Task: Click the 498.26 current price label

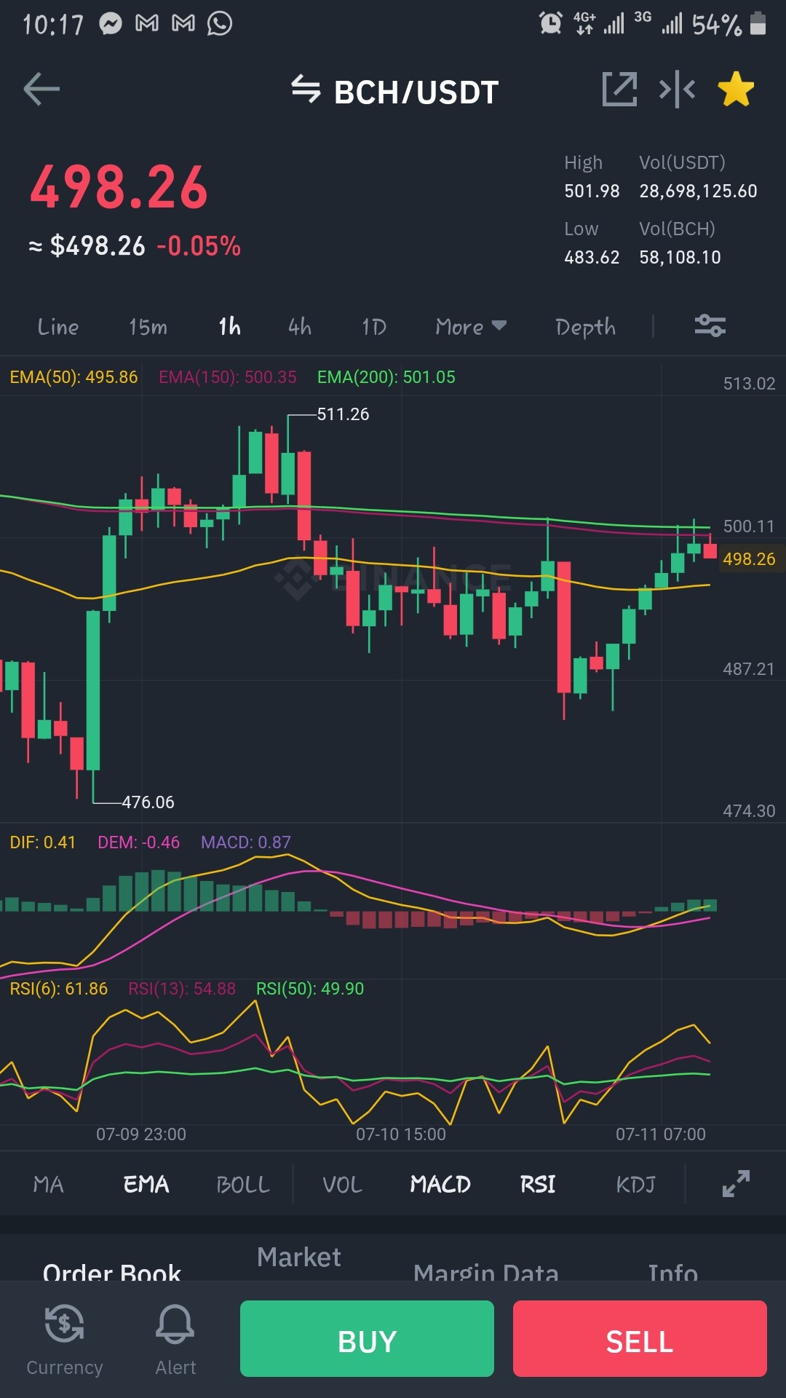Action: coord(749,559)
